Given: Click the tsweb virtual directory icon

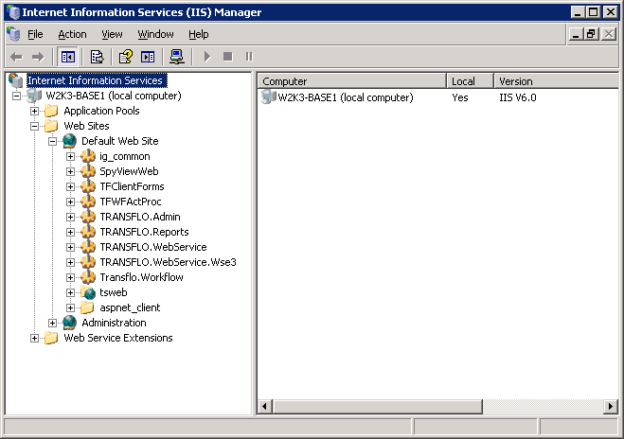Looking at the screenshot, I should 88,292.
